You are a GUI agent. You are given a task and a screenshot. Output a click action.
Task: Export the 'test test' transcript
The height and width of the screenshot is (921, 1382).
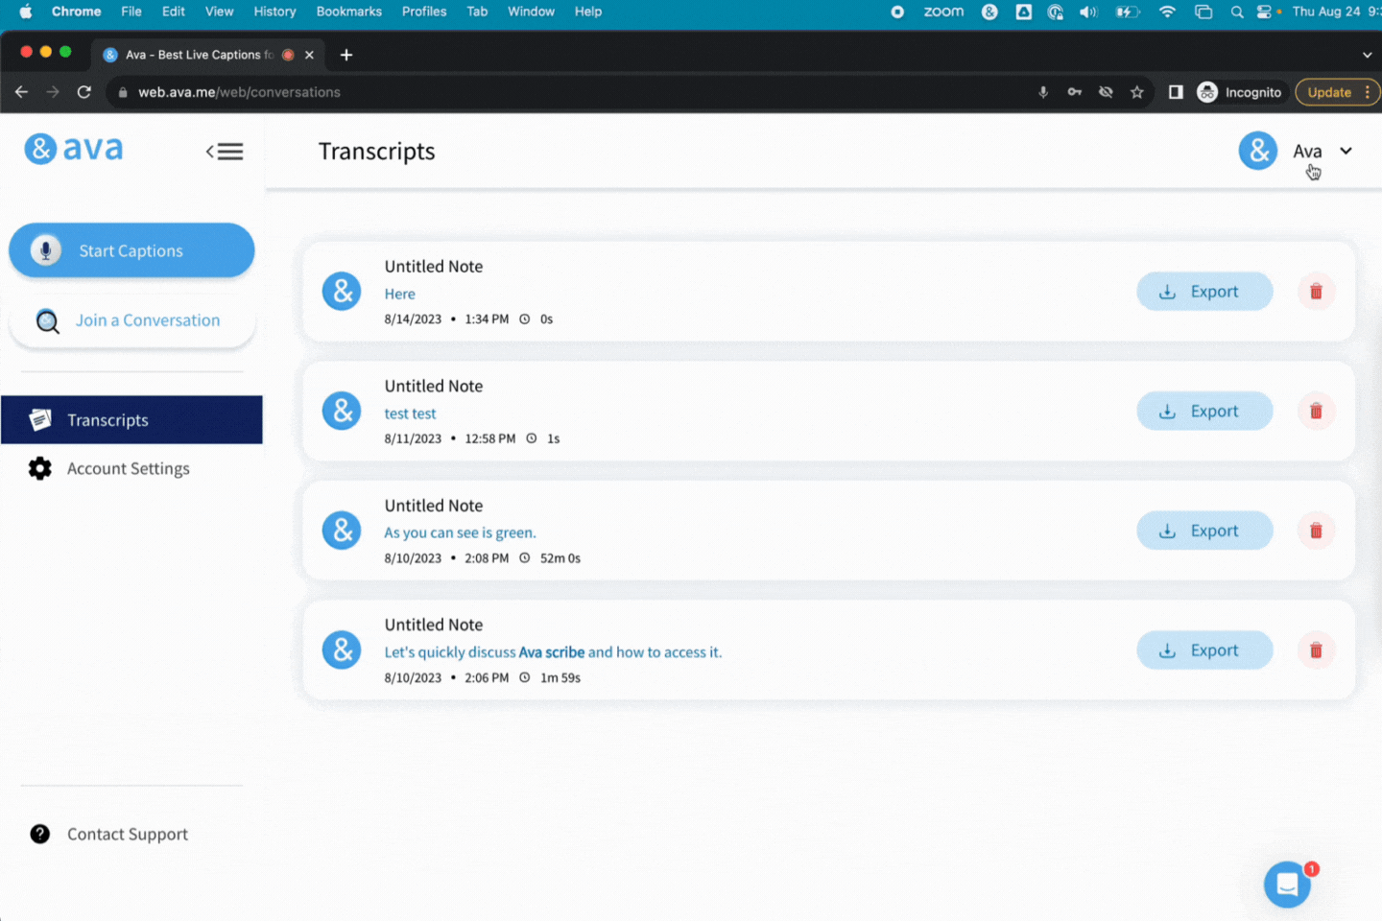coord(1204,412)
